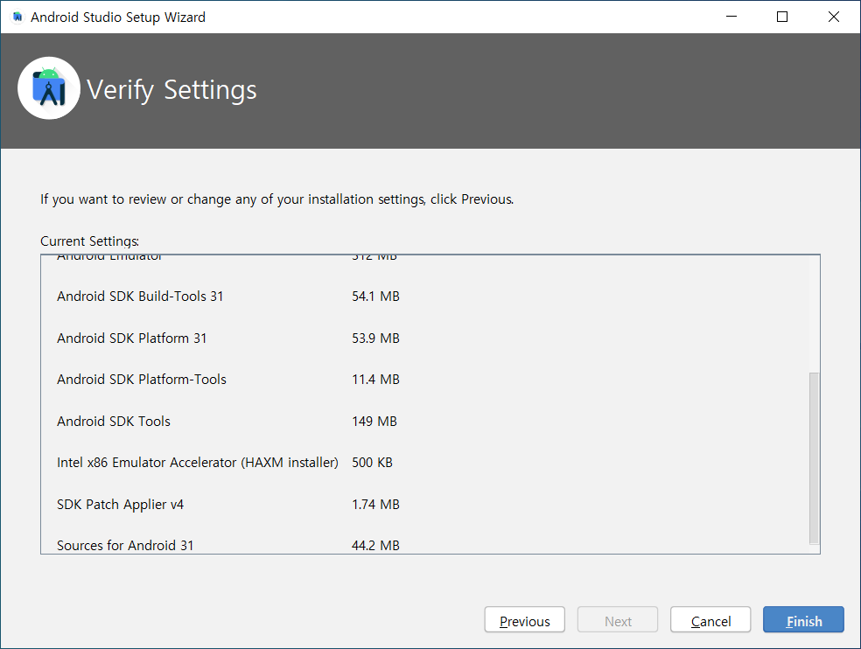The width and height of the screenshot is (861, 649).
Task: Click the 149 MB size value
Action: [374, 421]
